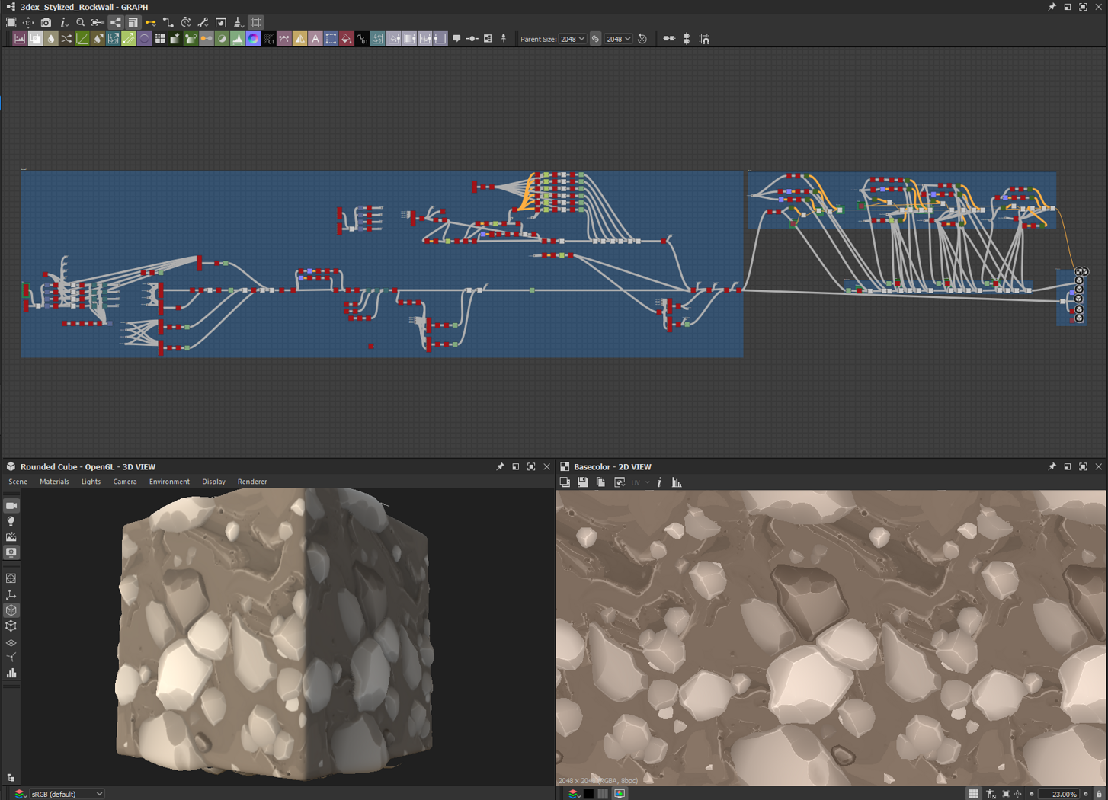Open the Materials menu in 3D view
1108x800 pixels.
click(x=54, y=482)
